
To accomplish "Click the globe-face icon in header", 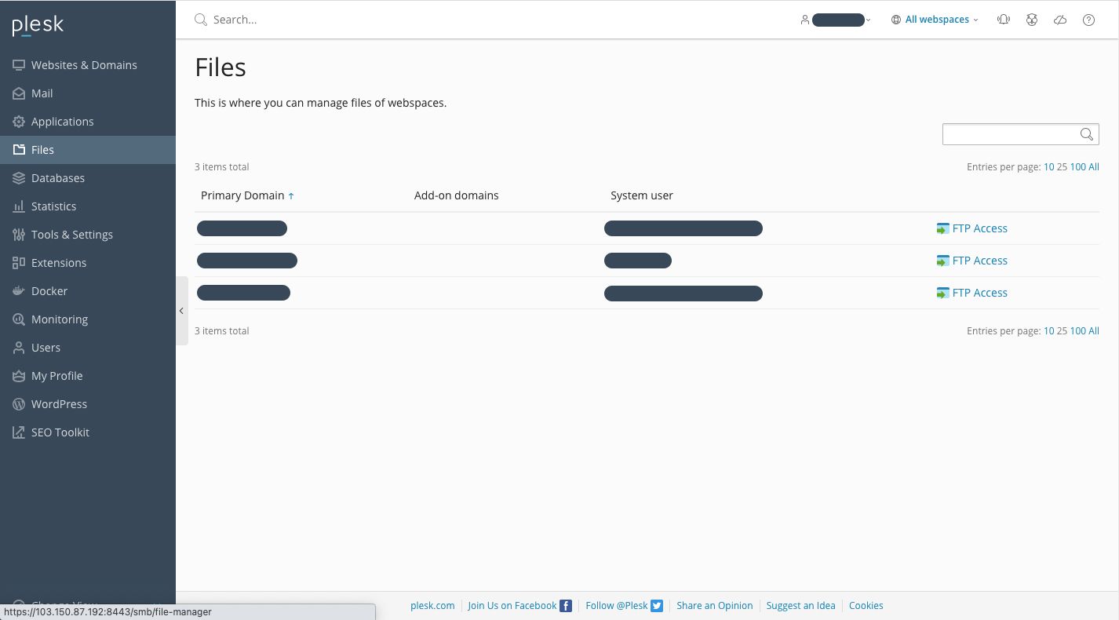I will click(1032, 20).
